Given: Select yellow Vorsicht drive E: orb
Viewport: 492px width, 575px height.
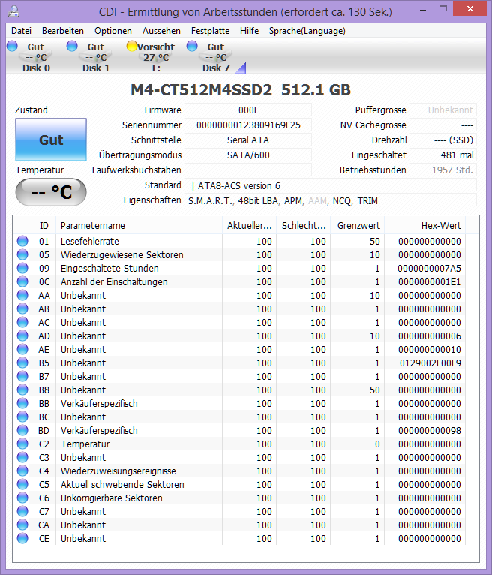Looking at the screenshot, I should (132, 46).
